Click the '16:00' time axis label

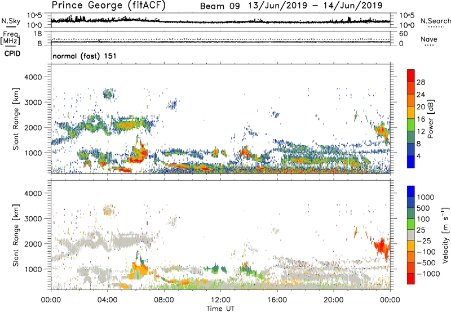(x=277, y=300)
